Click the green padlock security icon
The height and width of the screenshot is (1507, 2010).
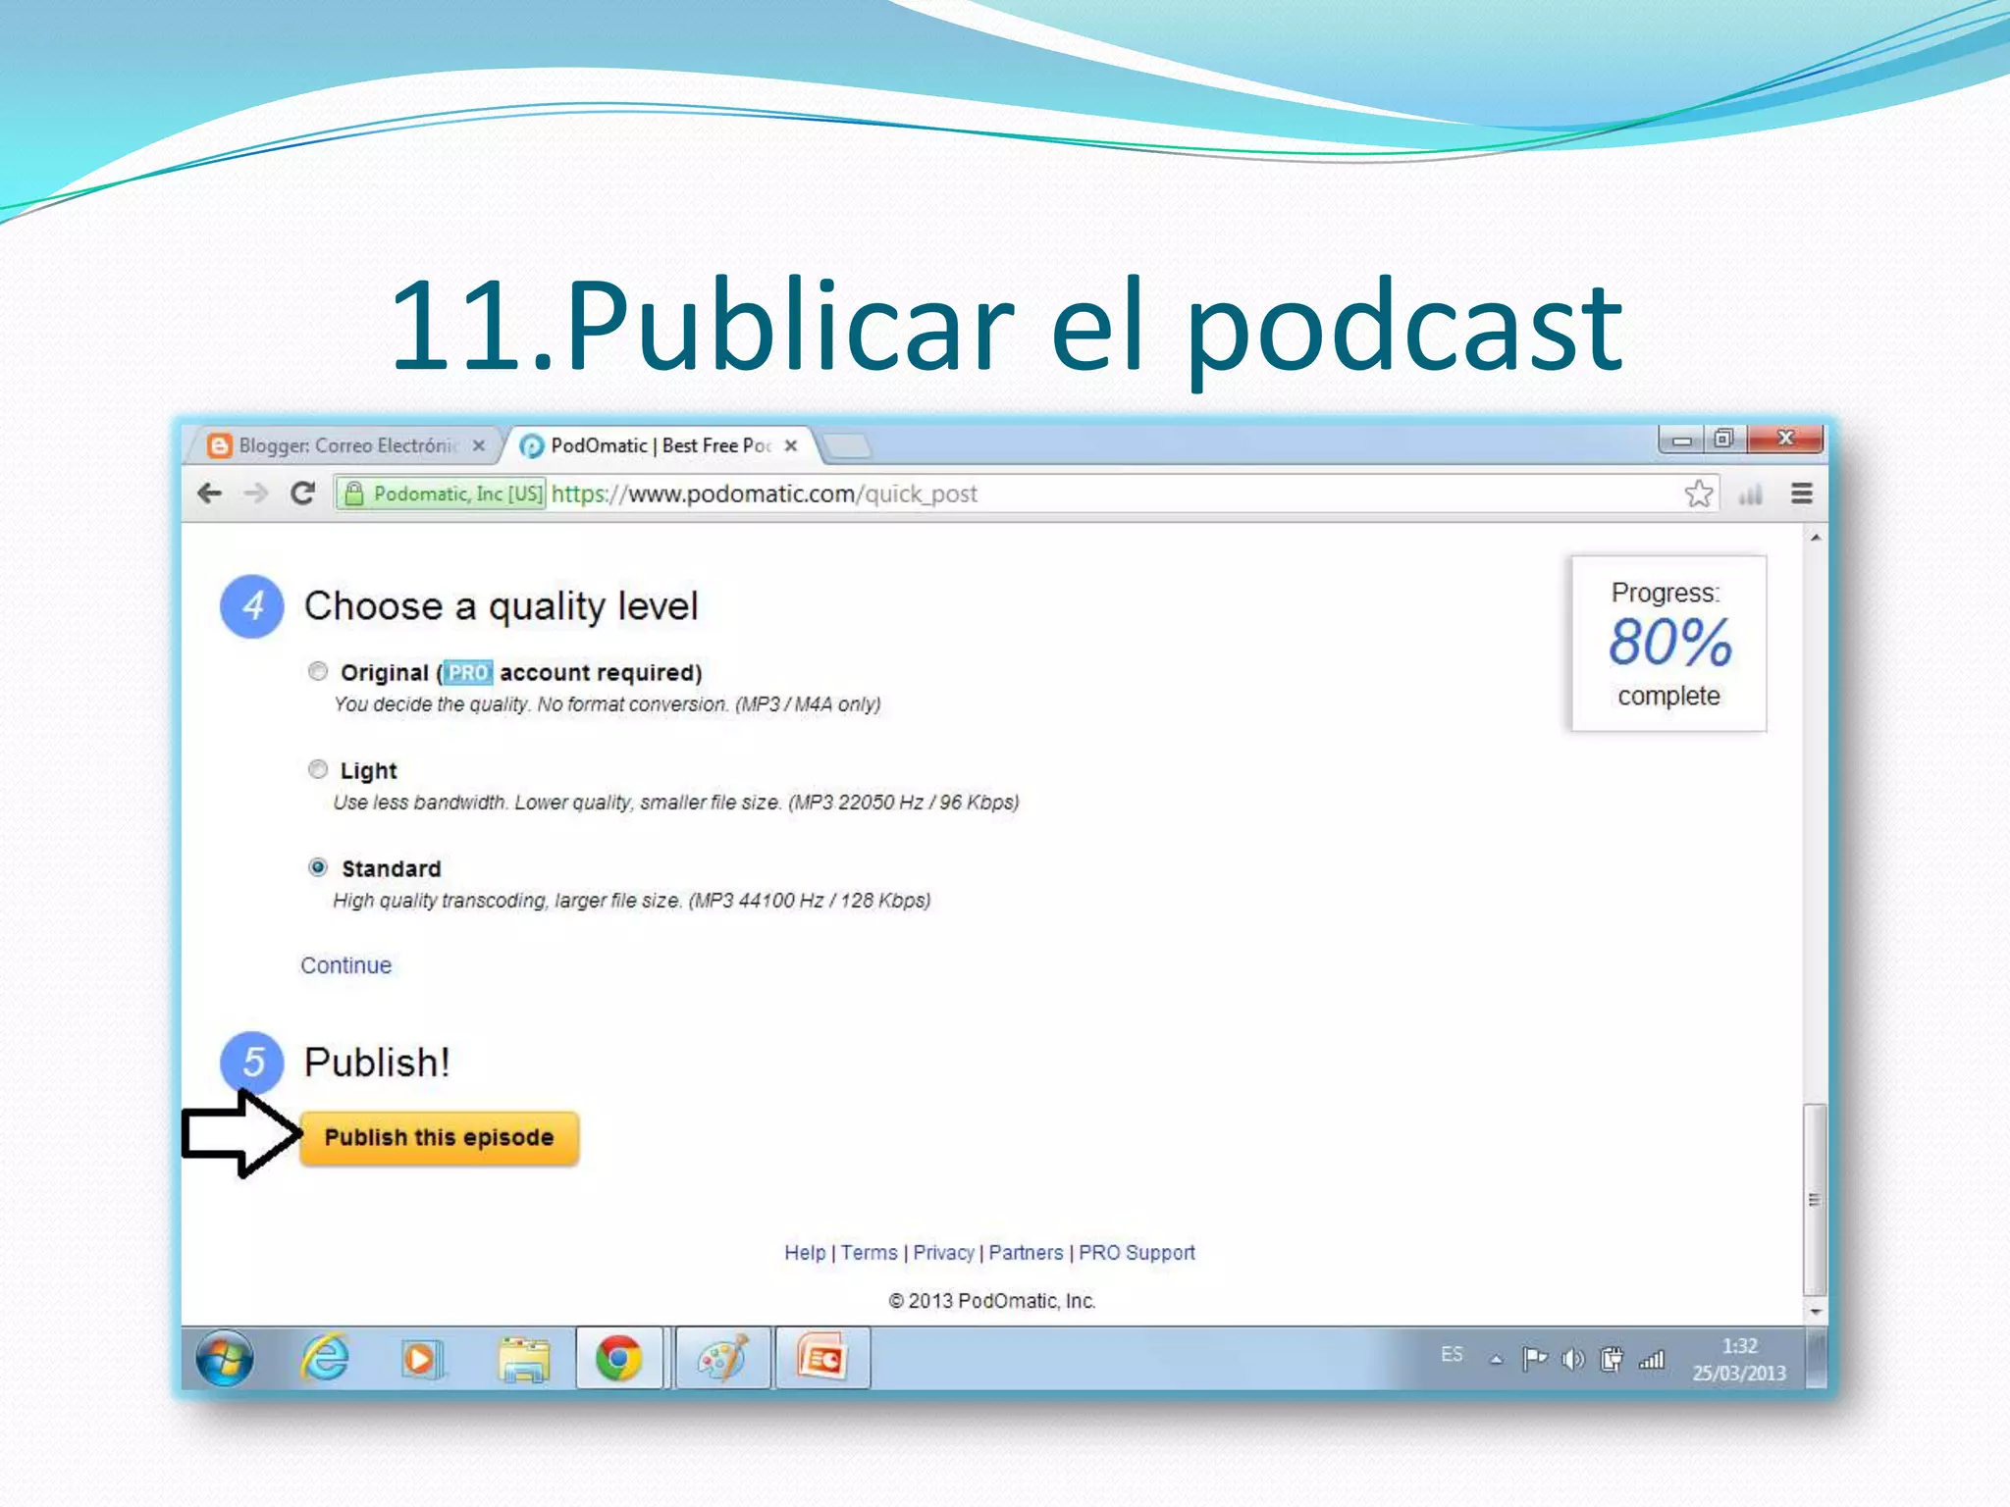click(x=354, y=494)
